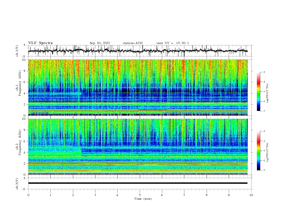This screenshot has height=219, width=283.
Task: Select the date text "Sep. 20, 2022"
Action: coord(100,43)
